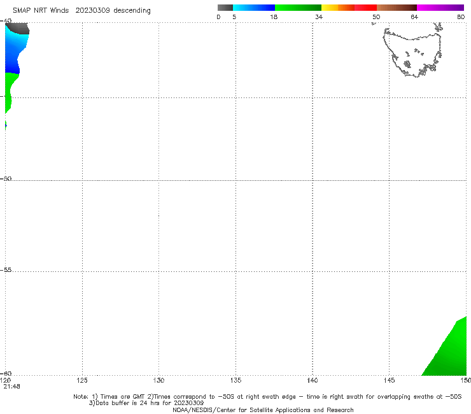Click the longitude label '120'
Viewport: 471px width, 414px height.
[5, 380]
